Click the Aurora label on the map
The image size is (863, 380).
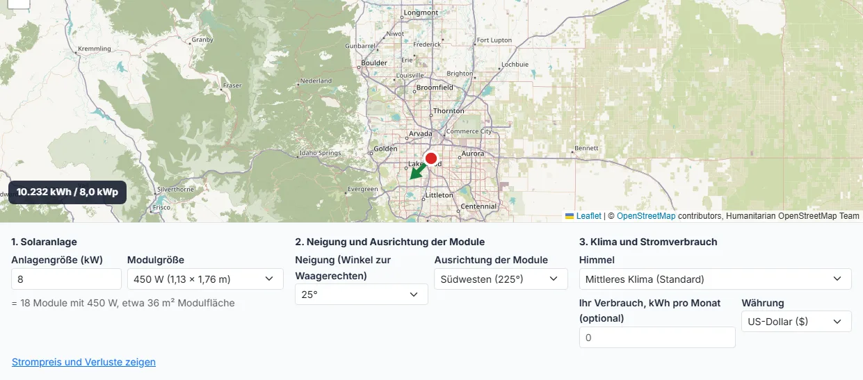click(472, 153)
